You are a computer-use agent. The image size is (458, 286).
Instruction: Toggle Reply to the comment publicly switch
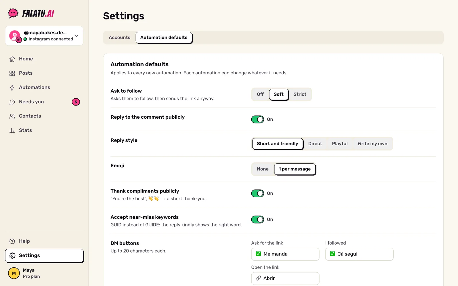(x=258, y=119)
